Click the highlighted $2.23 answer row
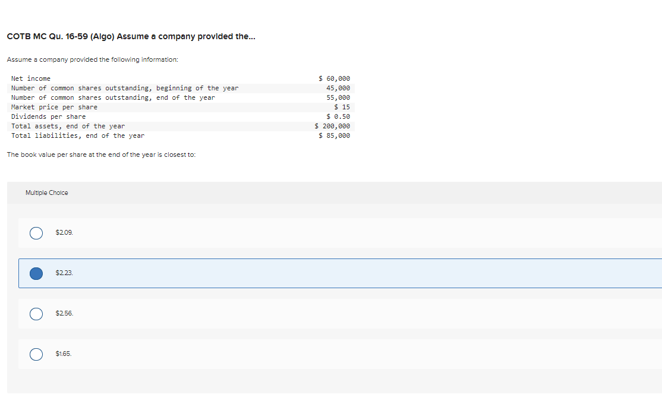This screenshot has height=410, width=662. 238,273
